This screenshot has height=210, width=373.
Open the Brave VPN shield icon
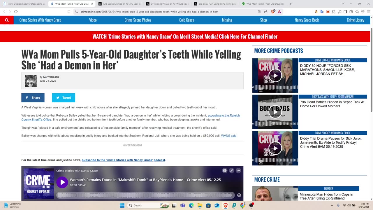[363, 12]
